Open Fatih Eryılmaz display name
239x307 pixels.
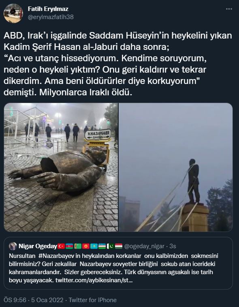(x=48, y=9)
